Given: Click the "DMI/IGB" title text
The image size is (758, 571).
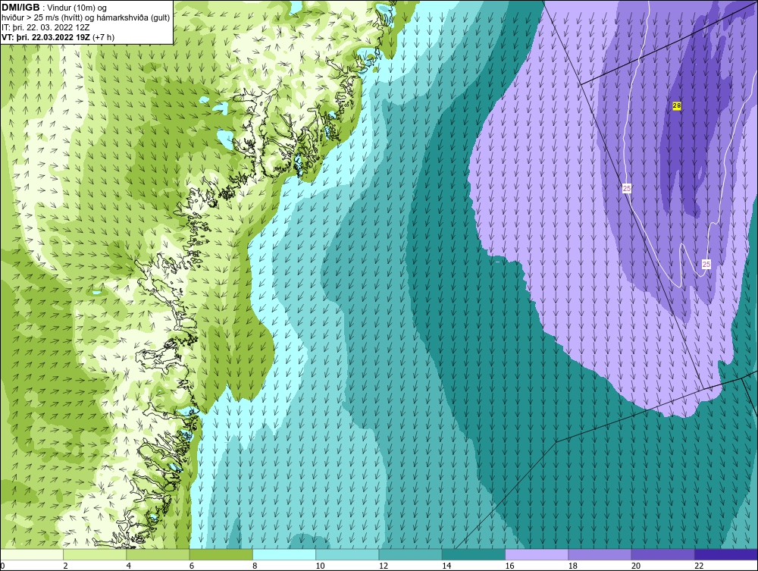Looking at the screenshot, I should click(20, 8).
